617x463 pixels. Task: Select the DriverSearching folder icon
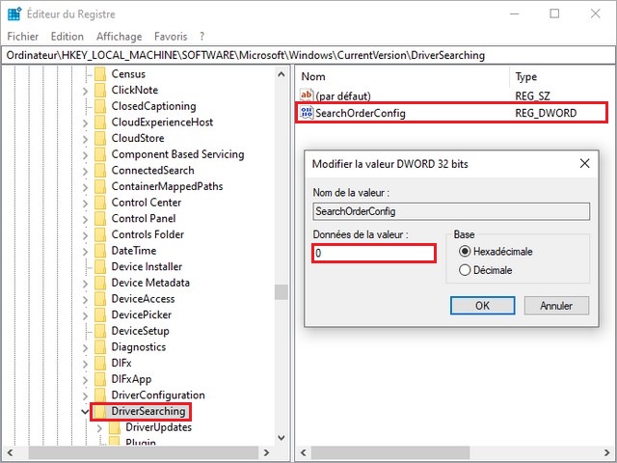point(100,412)
